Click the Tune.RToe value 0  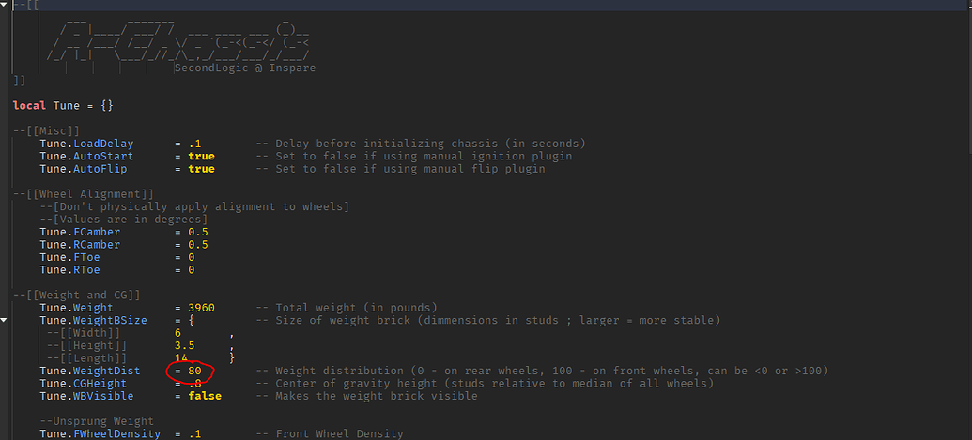[x=192, y=270]
